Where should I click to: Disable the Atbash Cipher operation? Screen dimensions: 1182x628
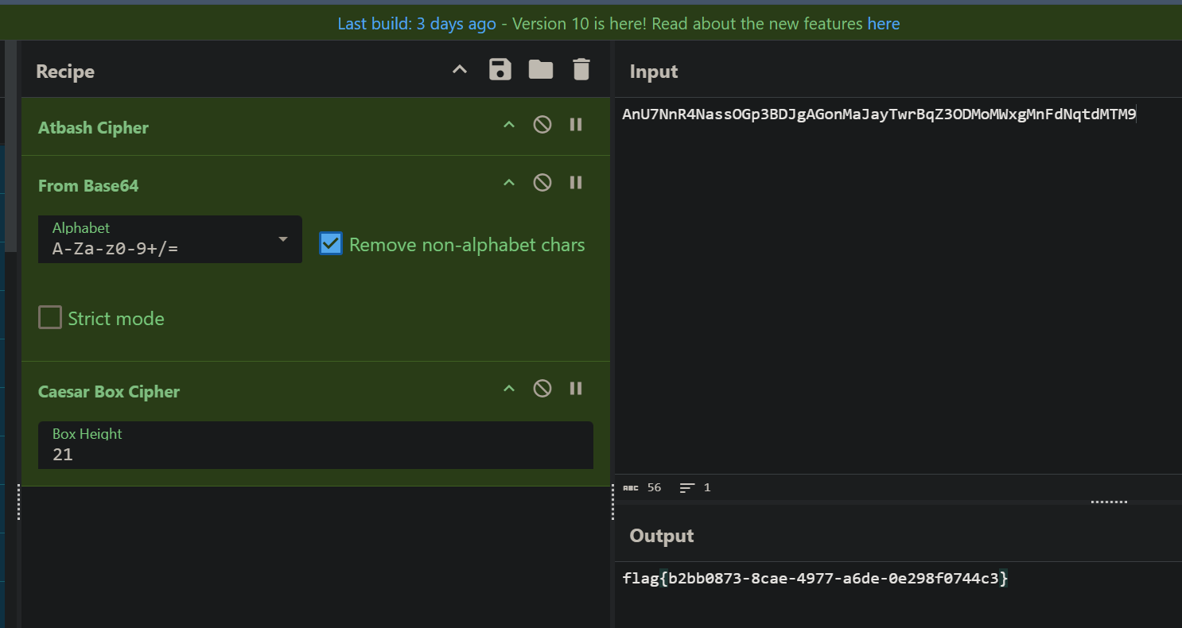tap(542, 125)
